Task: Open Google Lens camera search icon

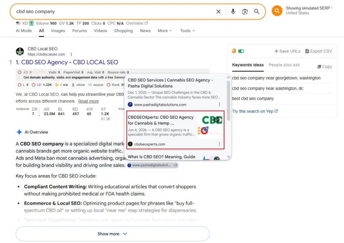Action: point(245,12)
